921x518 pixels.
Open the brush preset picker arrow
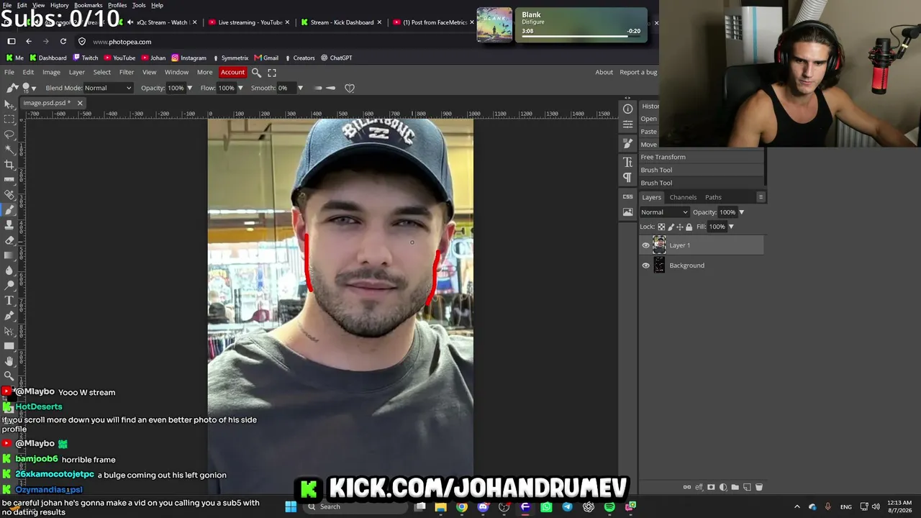pos(33,88)
